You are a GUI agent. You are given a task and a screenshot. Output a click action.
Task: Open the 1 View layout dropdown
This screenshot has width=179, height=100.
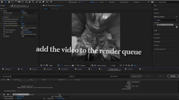(x=115, y=66)
